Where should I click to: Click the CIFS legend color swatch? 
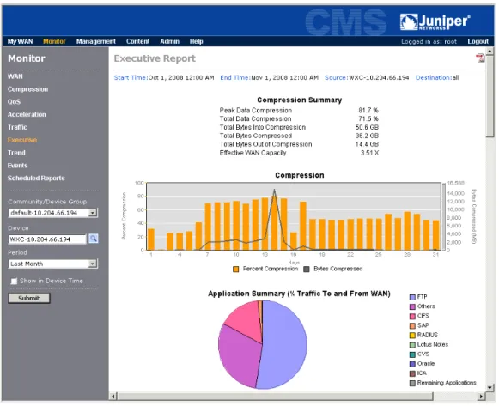(412, 317)
